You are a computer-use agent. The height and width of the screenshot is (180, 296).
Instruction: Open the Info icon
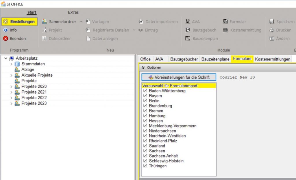(5, 30)
